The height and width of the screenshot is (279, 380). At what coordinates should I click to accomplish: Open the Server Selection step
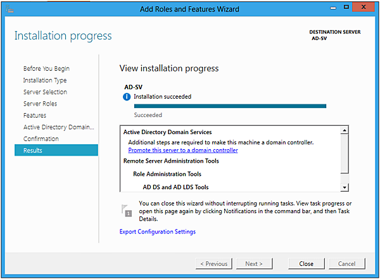(x=45, y=92)
